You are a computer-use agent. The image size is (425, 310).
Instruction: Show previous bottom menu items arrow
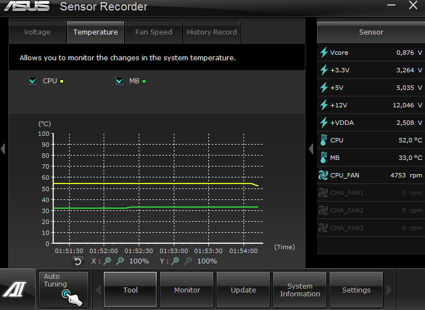(x=98, y=290)
